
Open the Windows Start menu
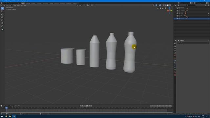click(2, 116)
